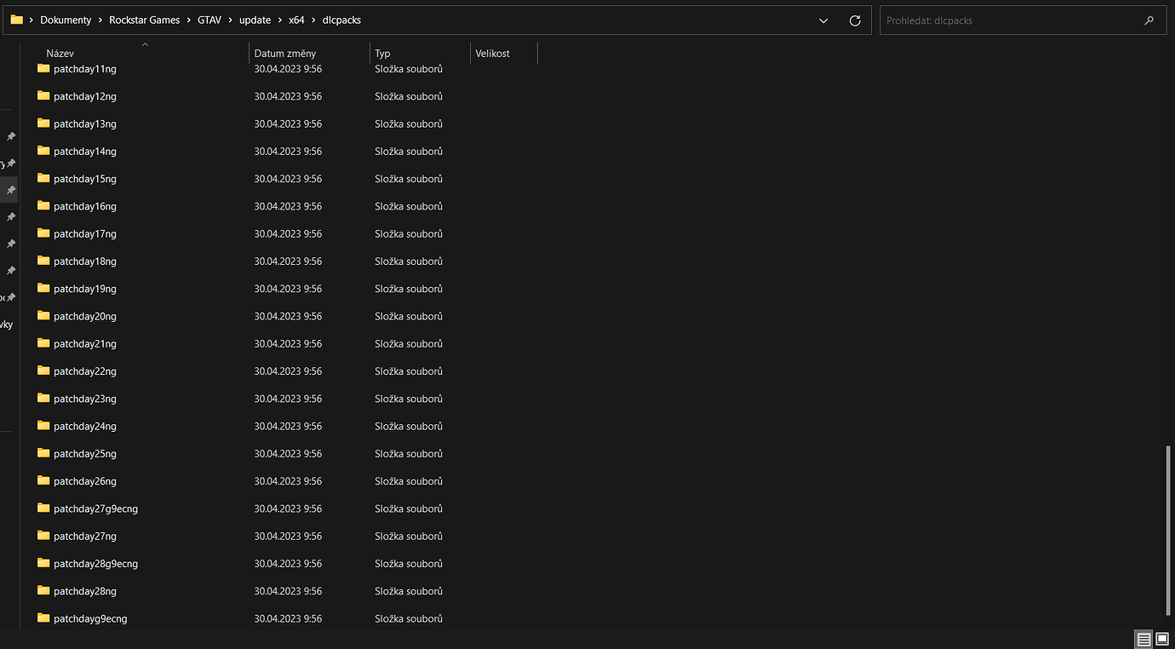The image size is (1175, 649).
Task: Click the folder icon beside patchday27g9ecng
Action: coord(43,508)
